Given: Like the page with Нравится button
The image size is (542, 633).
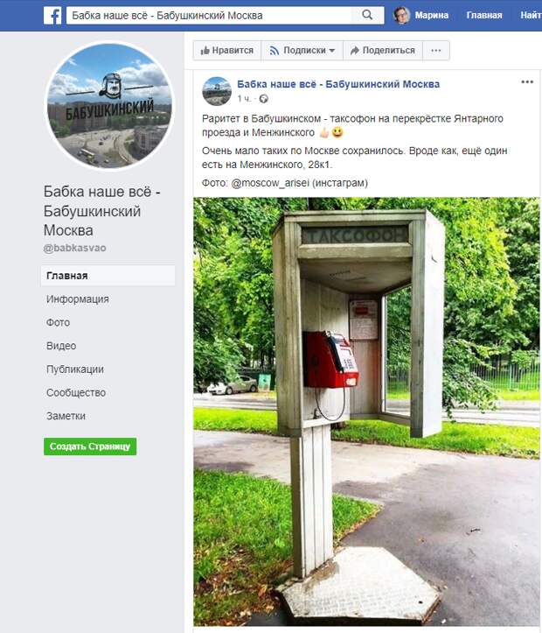Looking at the screenshot, I should click(x=227, y=51).
